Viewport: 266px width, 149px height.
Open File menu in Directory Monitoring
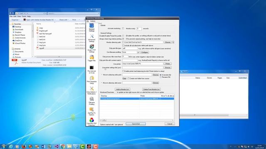coord(88,21)
